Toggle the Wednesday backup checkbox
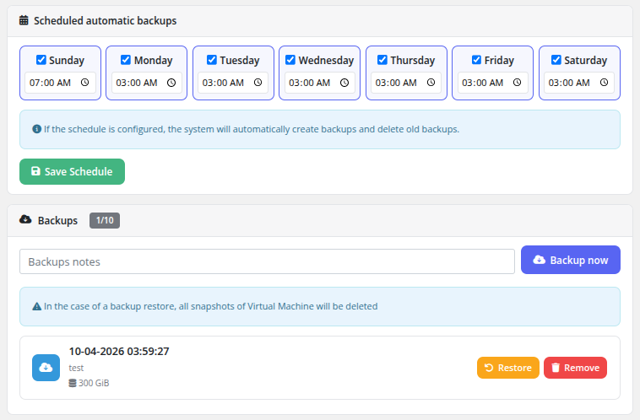This screenshot has height=420, width=640. (x=290, y=60)
